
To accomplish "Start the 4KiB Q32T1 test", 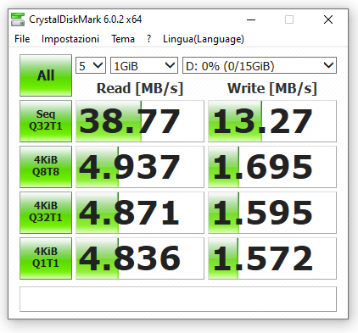I will tap(46, 213).
